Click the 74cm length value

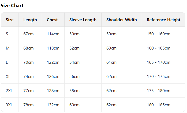pyautogui.click(x=28, y=77)
